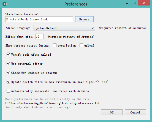Viewport: 152px width, 122px height.
Task: Confirm preferences with OK
Action: pyautogui.click(x=112, y=112)
